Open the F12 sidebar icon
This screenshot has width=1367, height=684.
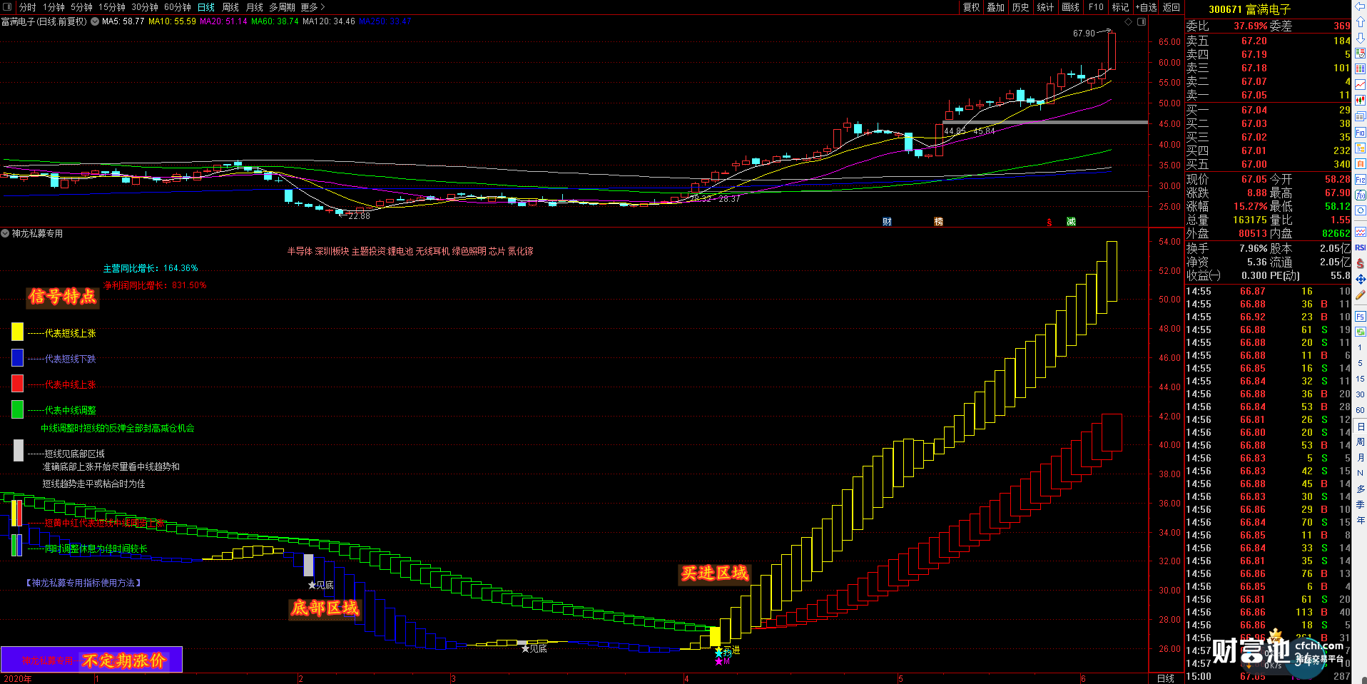tap(1361, 179)
